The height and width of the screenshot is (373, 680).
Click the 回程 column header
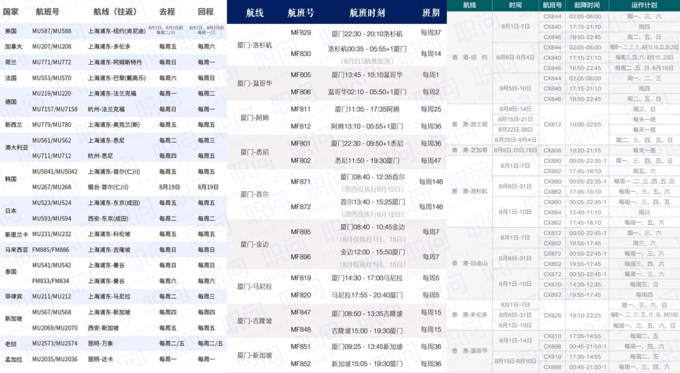tap(205, 12)
